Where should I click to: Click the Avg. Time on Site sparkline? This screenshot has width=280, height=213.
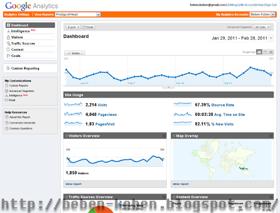[183, 114]
